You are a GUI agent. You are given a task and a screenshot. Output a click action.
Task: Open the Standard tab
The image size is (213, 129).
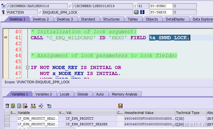(x=88, y=19)
